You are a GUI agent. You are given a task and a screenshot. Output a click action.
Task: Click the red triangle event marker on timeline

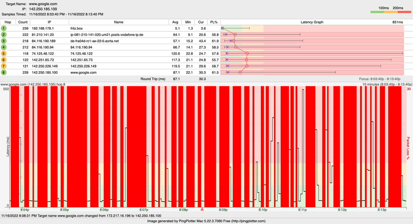pyautogui.click(x=202, y=209)
